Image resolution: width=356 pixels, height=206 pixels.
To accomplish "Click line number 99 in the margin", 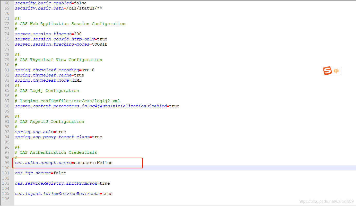I will (7, 163).
